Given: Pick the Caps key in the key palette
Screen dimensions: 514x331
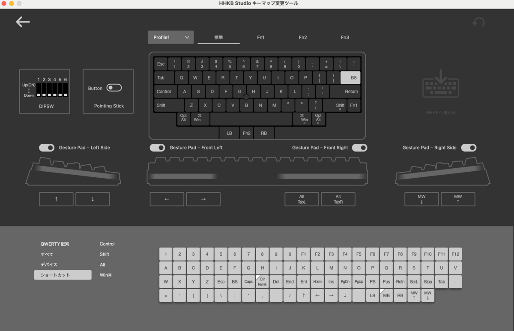Looking at the screenshot, I should [248, 282].
